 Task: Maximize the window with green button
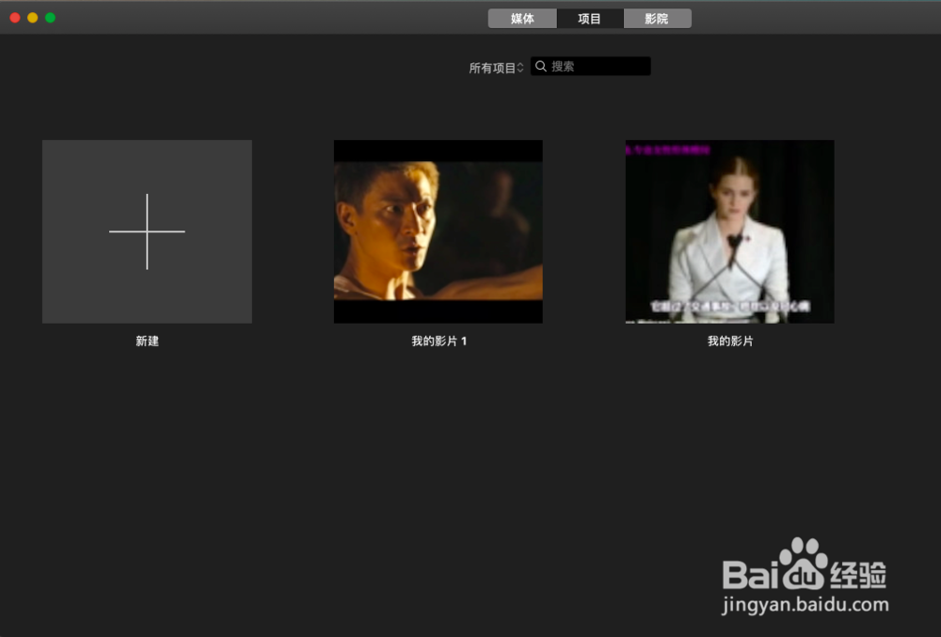[x=51, y=18]
